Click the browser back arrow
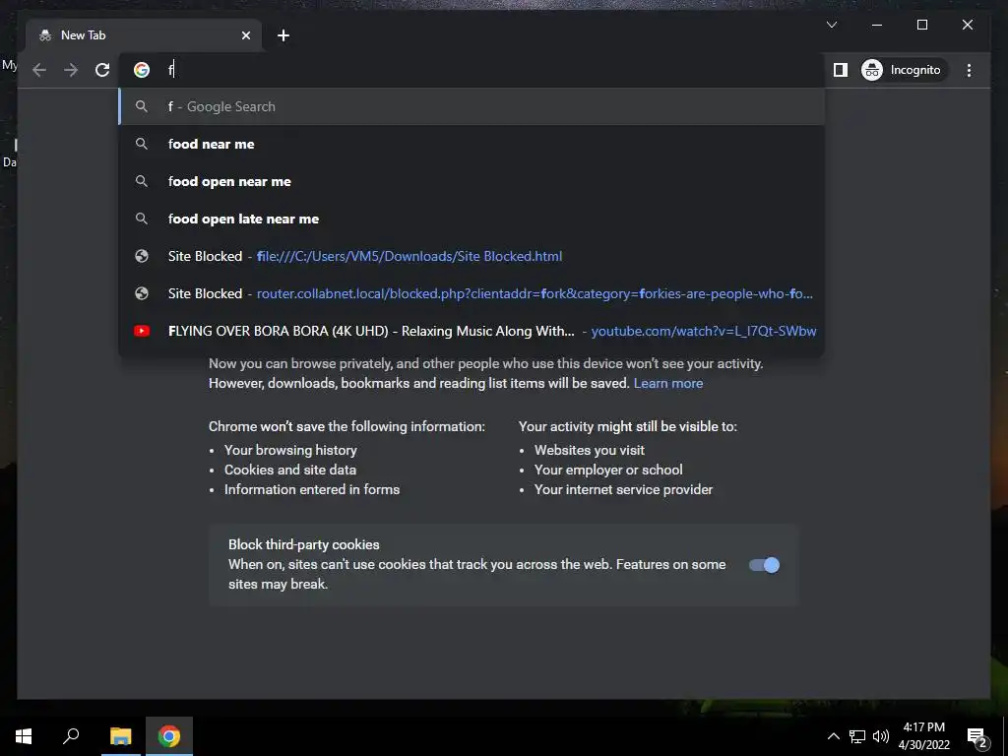Screen dimensions: 1008x756 pos(39,70)
